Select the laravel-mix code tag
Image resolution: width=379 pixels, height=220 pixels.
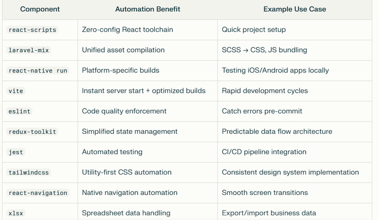(29, 50)
